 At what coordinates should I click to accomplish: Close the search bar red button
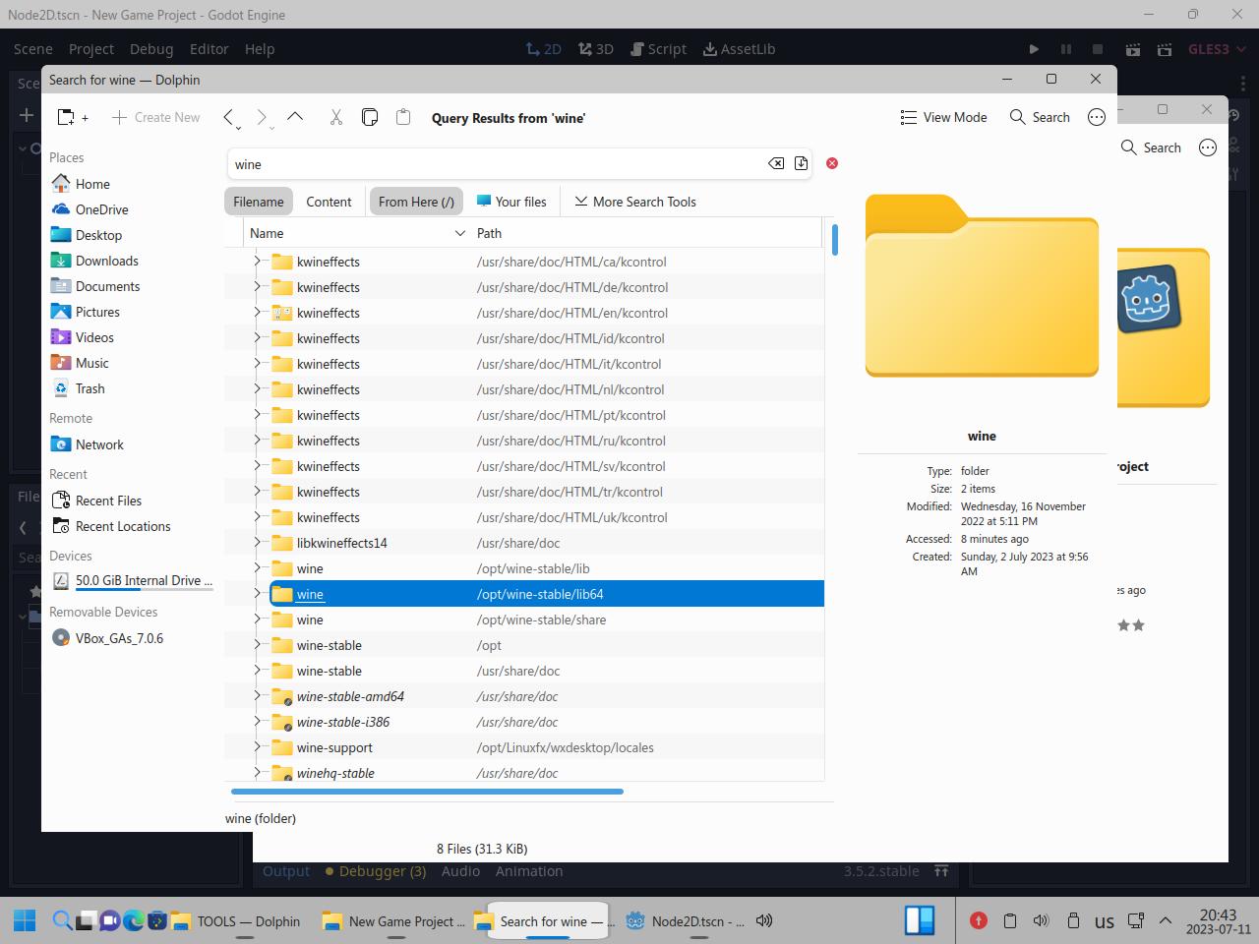pos(832,163)
